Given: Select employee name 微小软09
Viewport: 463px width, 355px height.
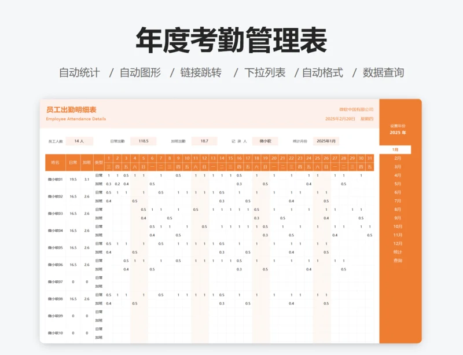Looking at the screenshot, I should coord(55,316).
